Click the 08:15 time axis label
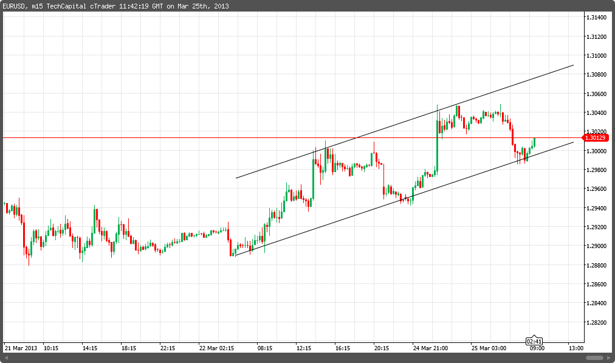The image size is (615, 363). [265, 348]
